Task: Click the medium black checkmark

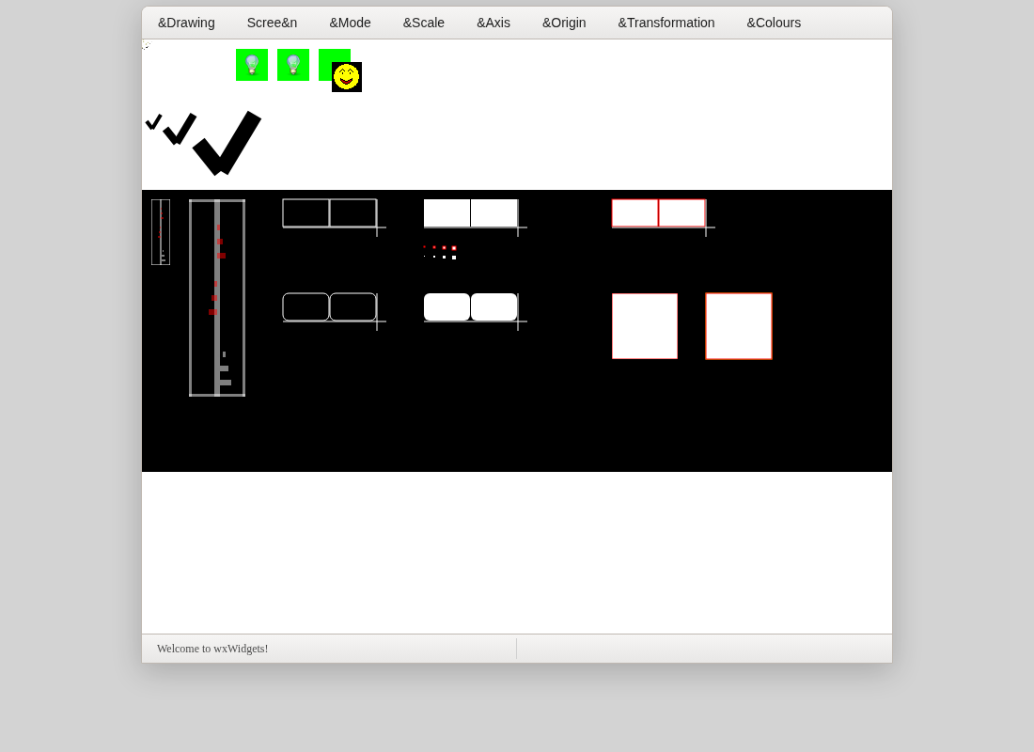Action: 180,129
